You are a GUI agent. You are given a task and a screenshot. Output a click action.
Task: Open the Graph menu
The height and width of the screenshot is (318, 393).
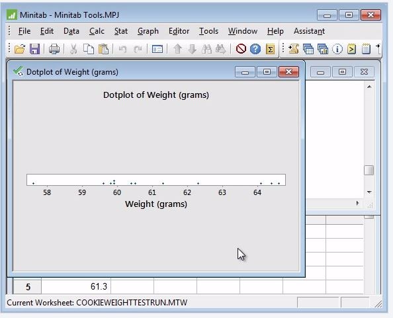[x=148, y=31]
